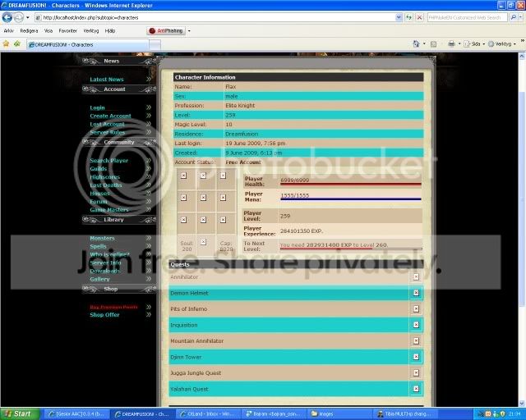Print the page with the printer icon
The height and width of the screenshot is (420, 526).
[451, 43]
